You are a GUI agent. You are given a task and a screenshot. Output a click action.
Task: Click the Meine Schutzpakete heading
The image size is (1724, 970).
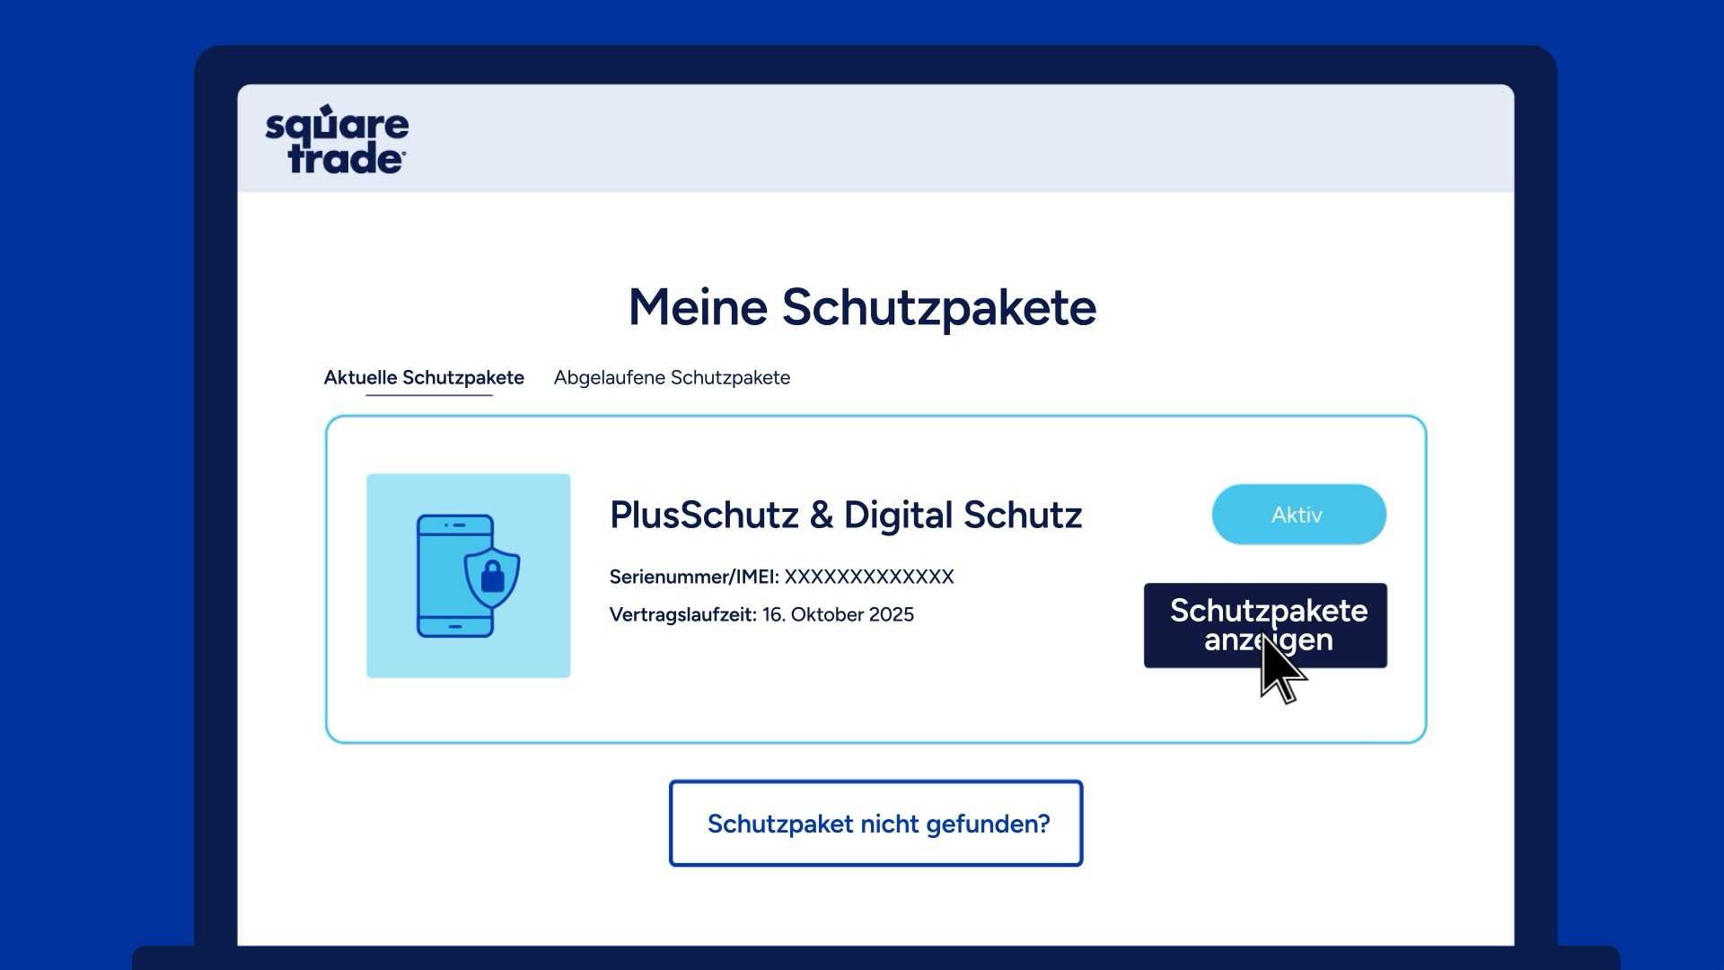(x=862, y=308)
